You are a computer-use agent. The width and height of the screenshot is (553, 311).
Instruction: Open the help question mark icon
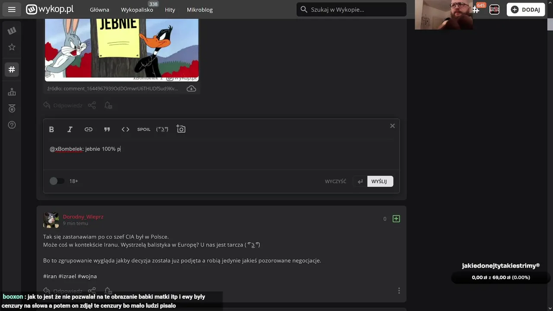click(x=12, y=125)
